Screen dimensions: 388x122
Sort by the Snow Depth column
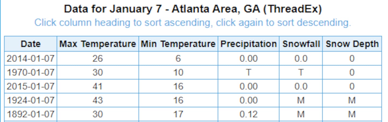[x=352, y=44]
